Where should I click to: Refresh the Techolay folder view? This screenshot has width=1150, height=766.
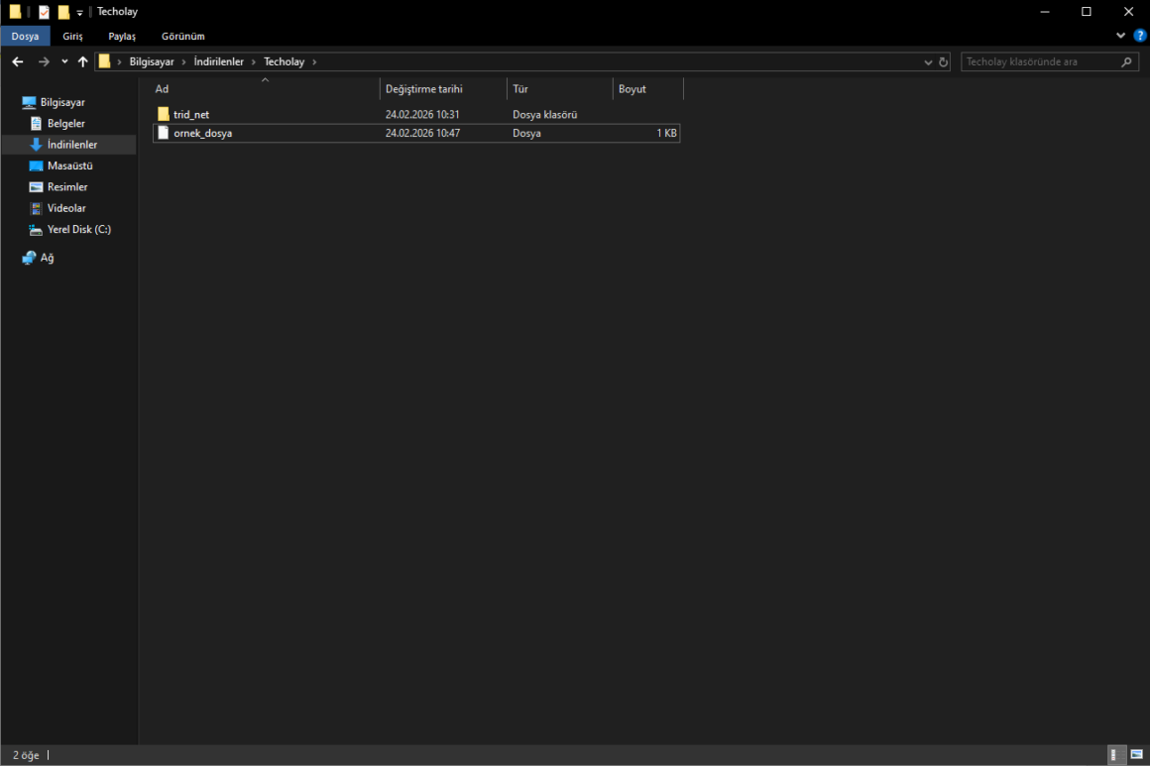943,61
